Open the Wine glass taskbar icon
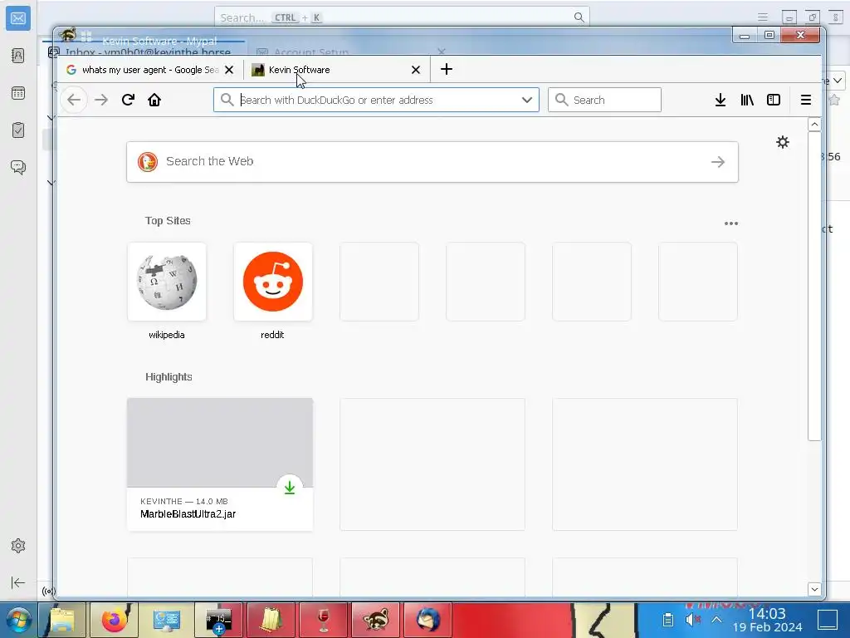Image resolution: width=850 pixels, height=638 pixels. 323,620
